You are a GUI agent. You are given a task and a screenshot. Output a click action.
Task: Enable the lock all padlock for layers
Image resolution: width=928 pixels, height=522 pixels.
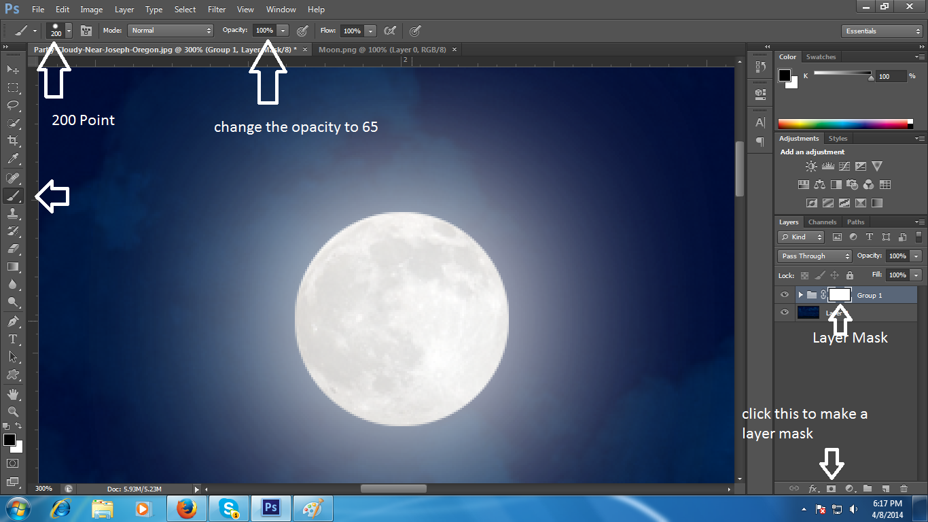tap(849, 275)
